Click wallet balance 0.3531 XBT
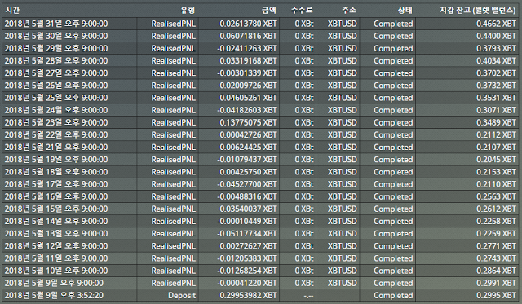The image size is (522, 304). tap(497, 98)
